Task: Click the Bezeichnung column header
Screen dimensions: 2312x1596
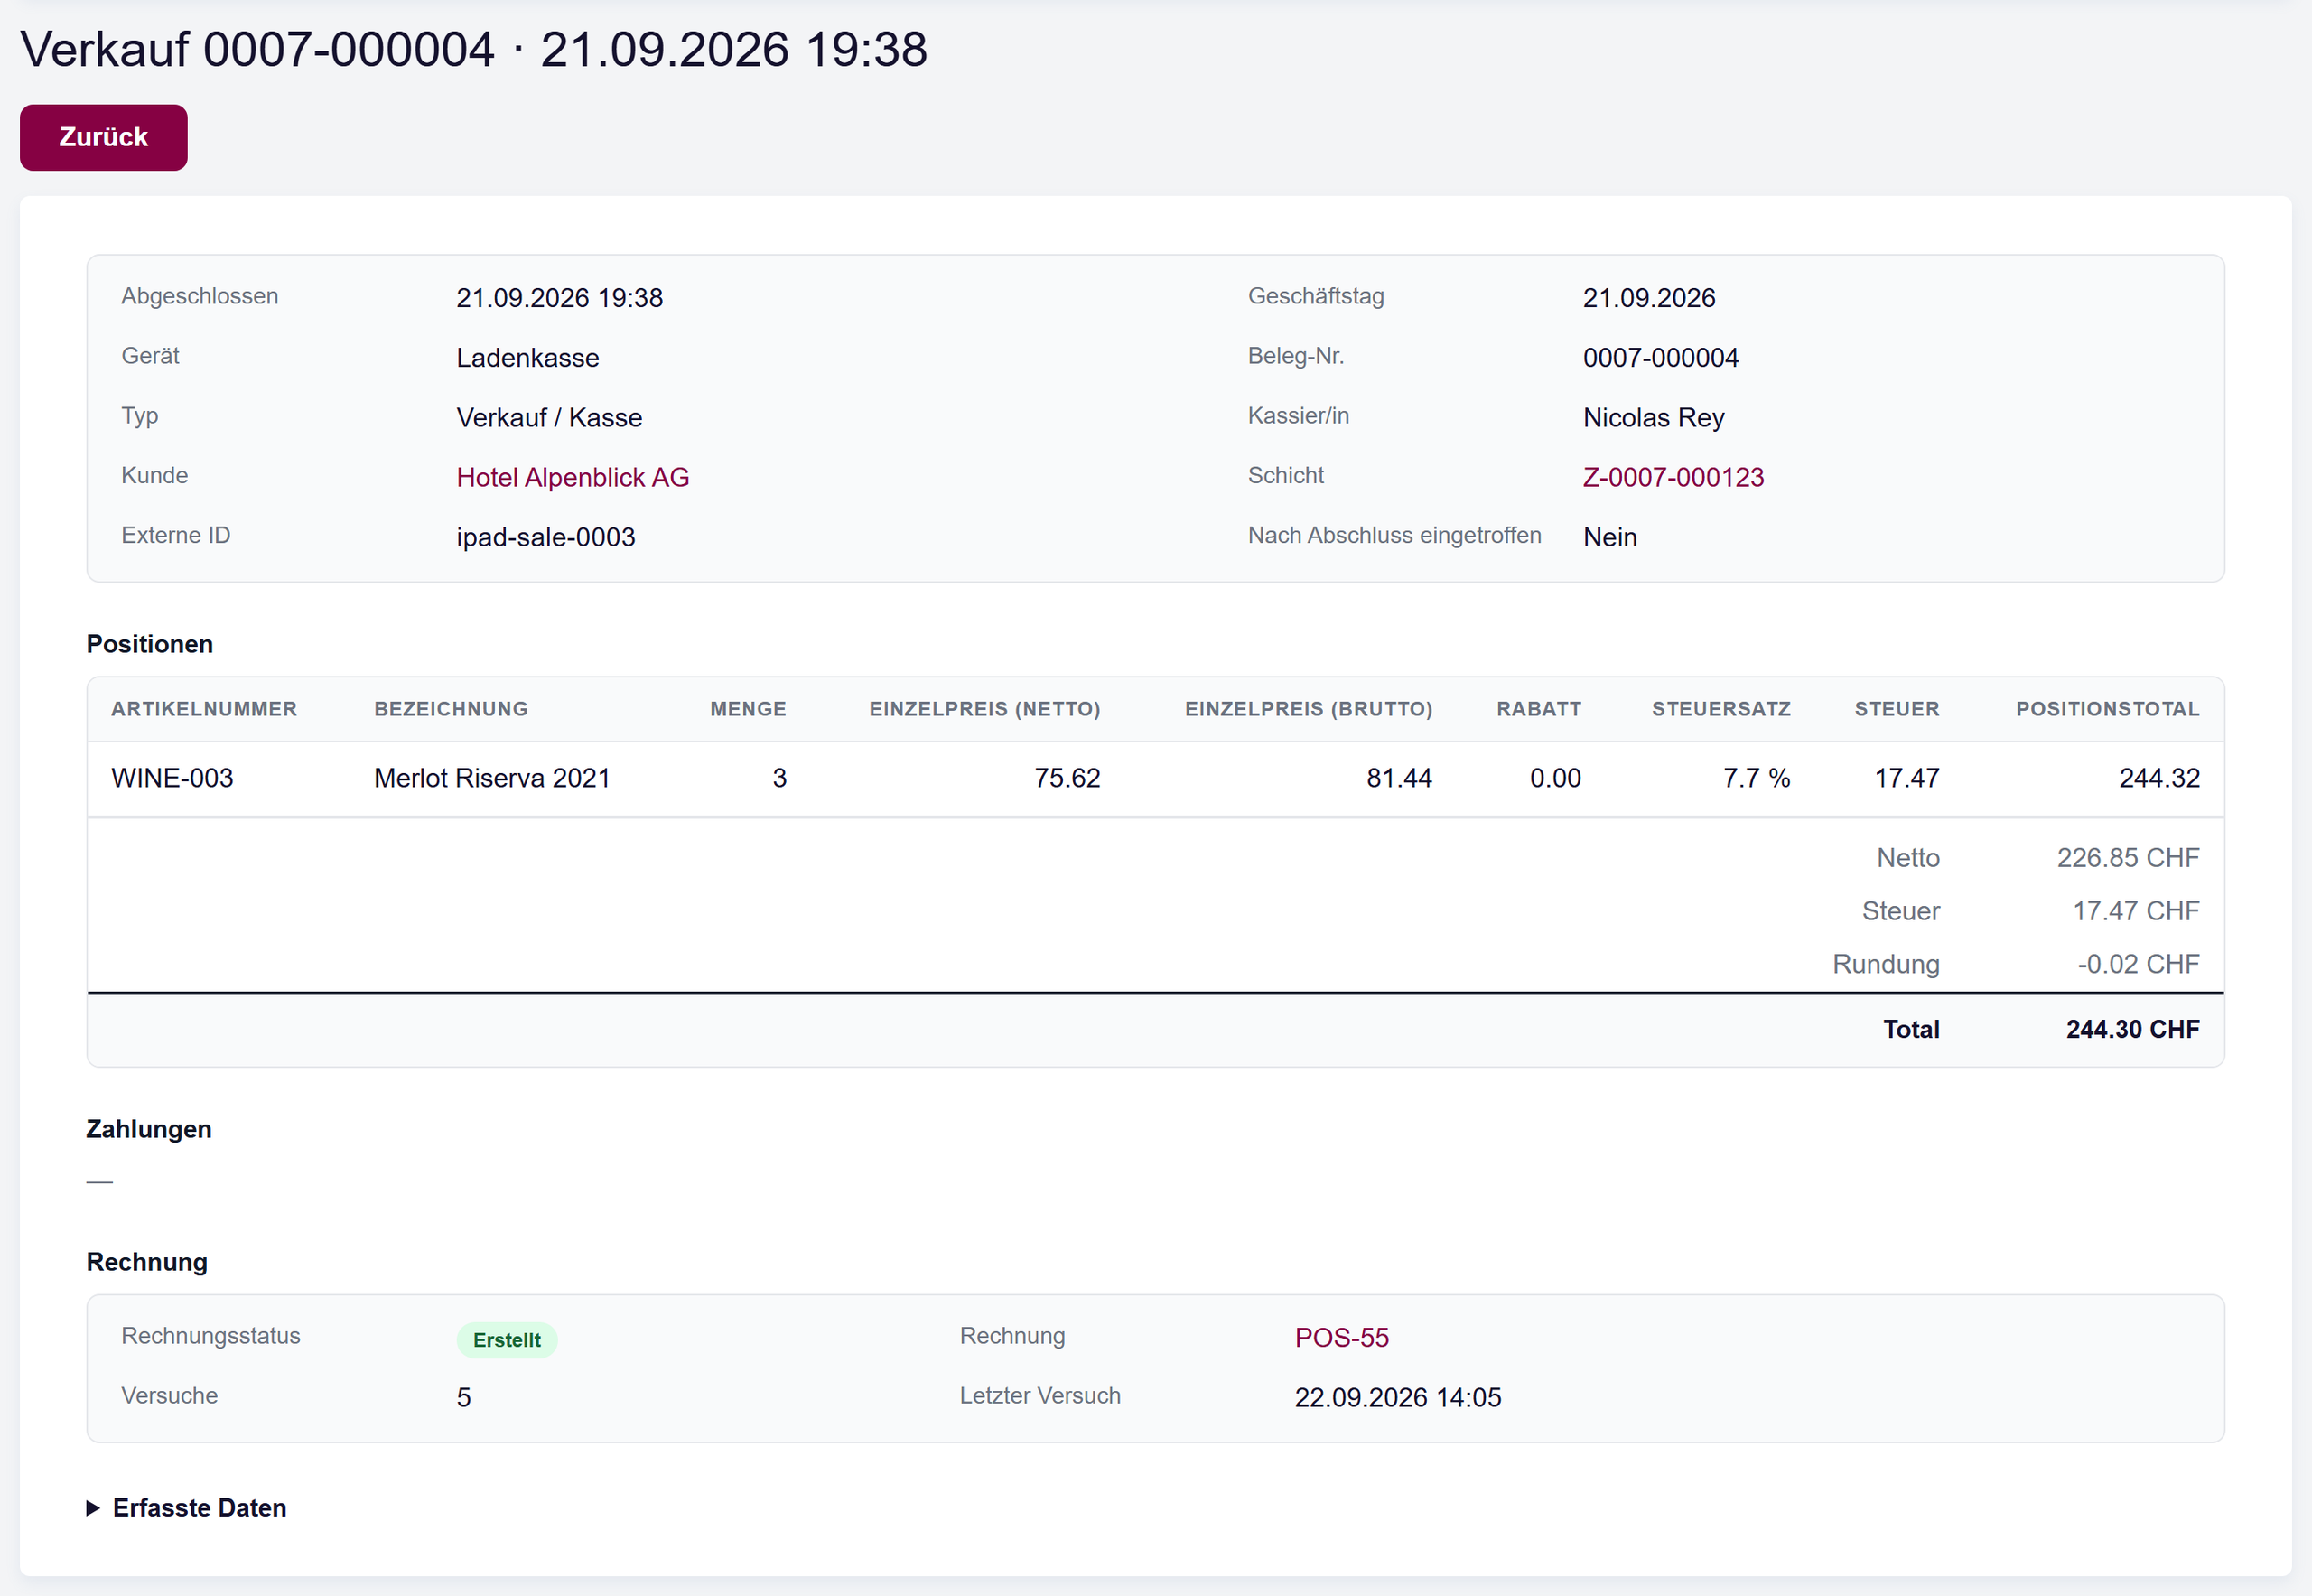Action: click(x=451, y=709)
